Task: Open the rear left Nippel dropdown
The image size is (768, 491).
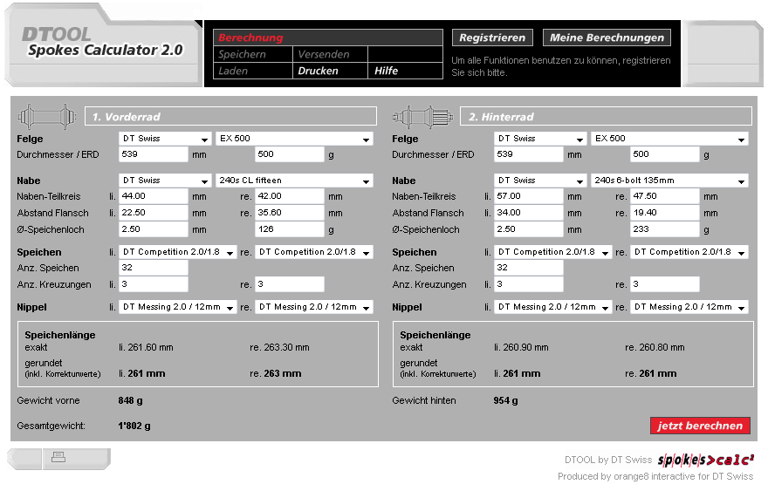Action: pos(553,307)
